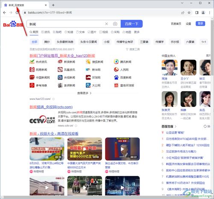Open the Chrome three-dot menu
Image resolution: width=214 pixels, height=199 pixels.
click(x=209, y=12)
